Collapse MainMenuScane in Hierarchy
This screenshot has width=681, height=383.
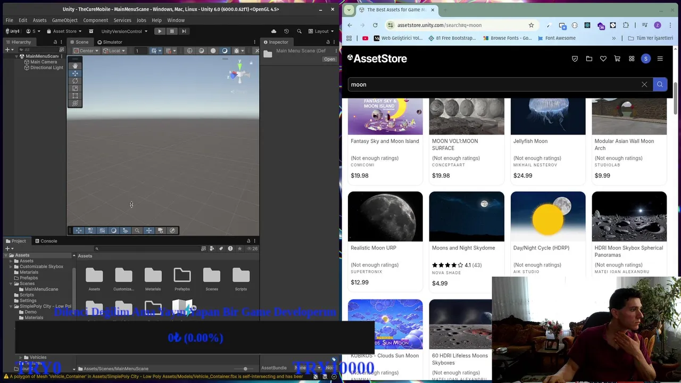(x=16, y=56)
